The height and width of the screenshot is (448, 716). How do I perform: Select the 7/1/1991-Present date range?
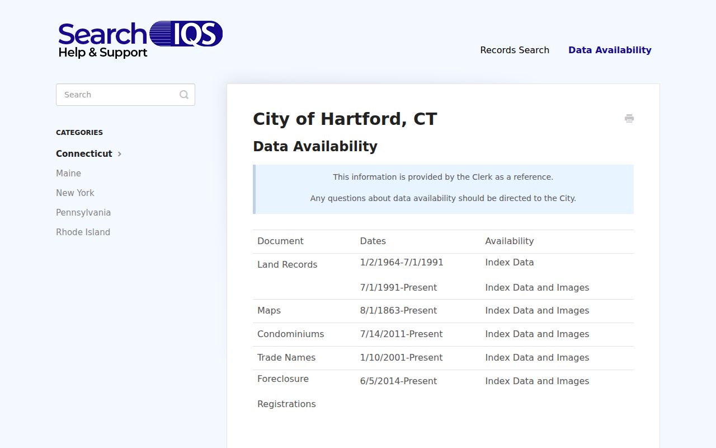click(x=398, y=287)
